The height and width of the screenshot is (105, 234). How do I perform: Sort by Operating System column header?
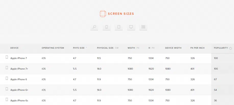[x=53, y=48]
